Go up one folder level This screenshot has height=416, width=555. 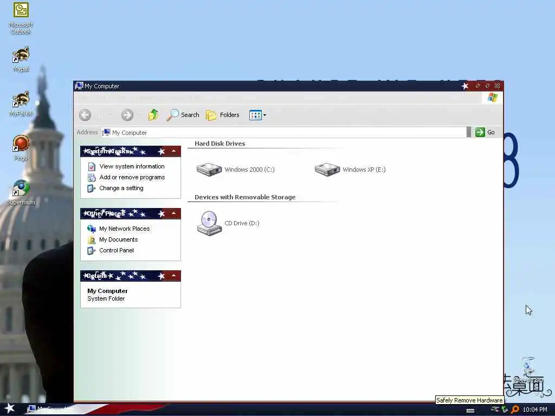coord(153,115)
